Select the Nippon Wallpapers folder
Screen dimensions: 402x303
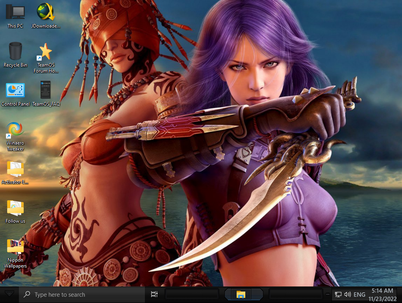(15, 253)
